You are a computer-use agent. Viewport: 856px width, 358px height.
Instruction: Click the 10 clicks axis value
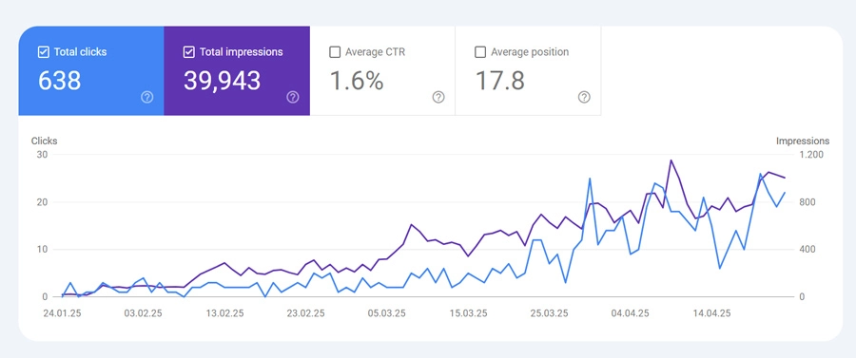(x=43, y=250)
